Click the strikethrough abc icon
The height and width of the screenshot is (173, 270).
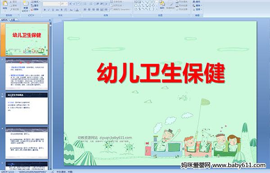(57, 10)
